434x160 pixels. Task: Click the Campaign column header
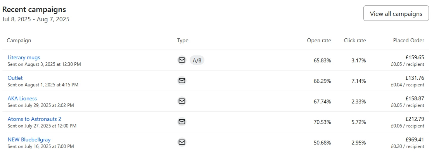pos(19,40)
